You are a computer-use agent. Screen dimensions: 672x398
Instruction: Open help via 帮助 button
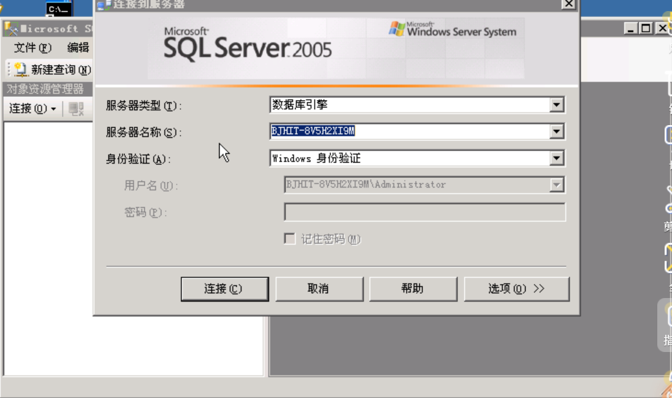(413, 289)
